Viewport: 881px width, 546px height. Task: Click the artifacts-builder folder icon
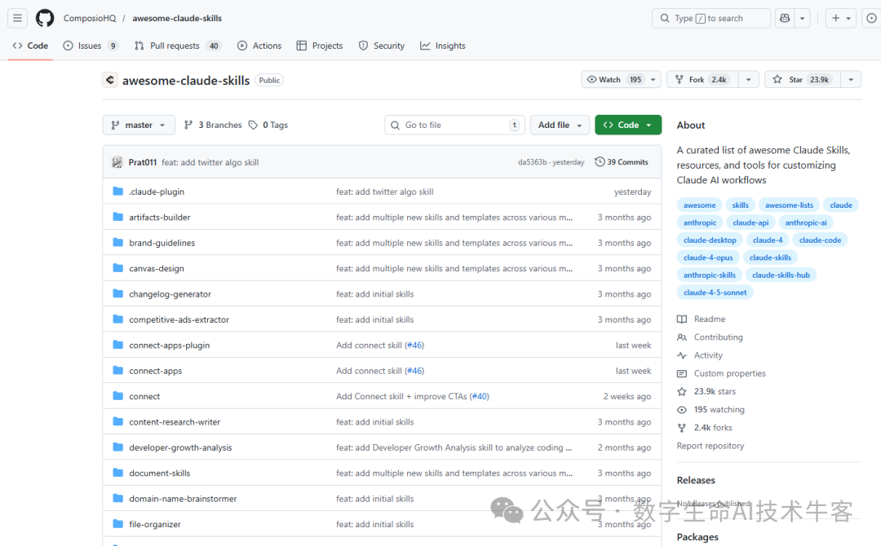coord(117,217)
